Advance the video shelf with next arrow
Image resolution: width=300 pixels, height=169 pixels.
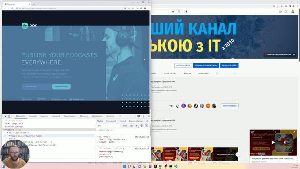238,154
